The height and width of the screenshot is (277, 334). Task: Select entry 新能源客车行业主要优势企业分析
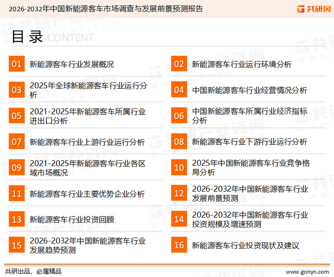tap(87, 194)
